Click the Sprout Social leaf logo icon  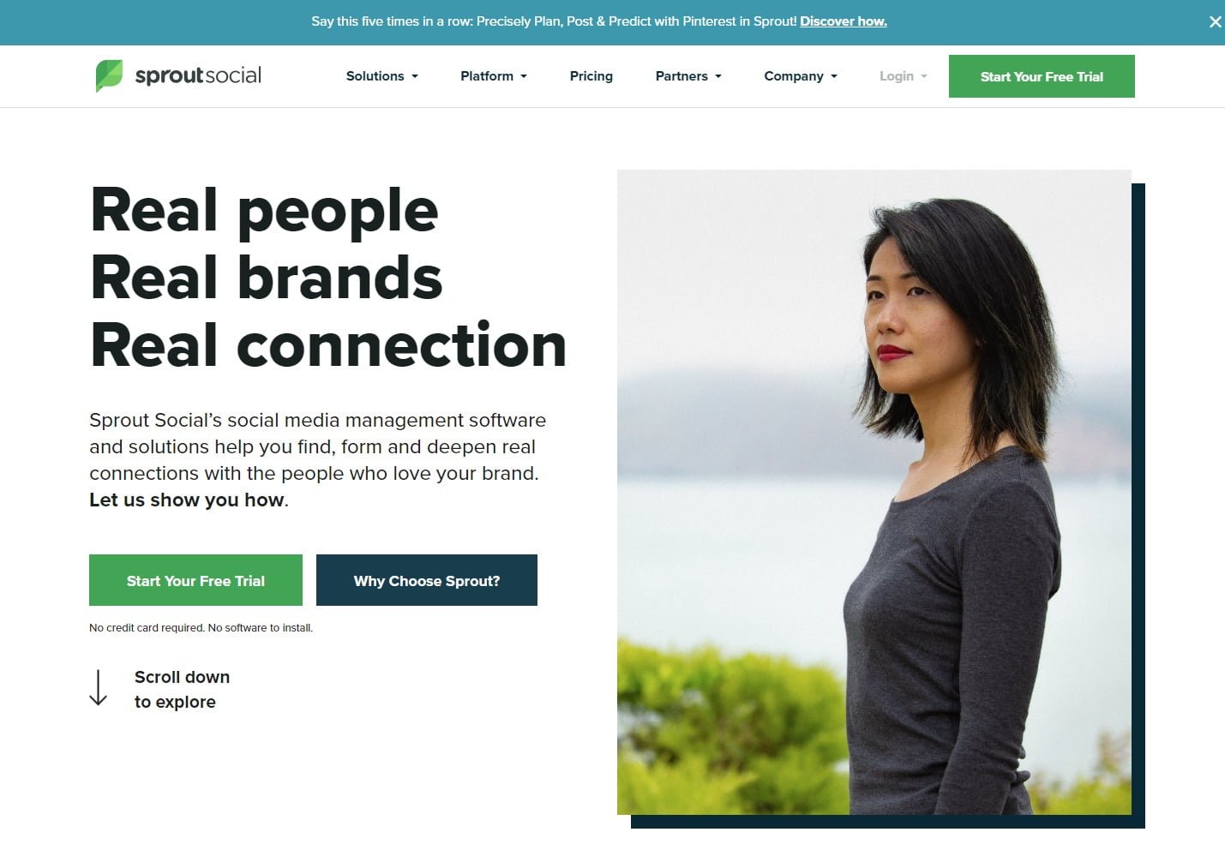(x=109, y=75)
